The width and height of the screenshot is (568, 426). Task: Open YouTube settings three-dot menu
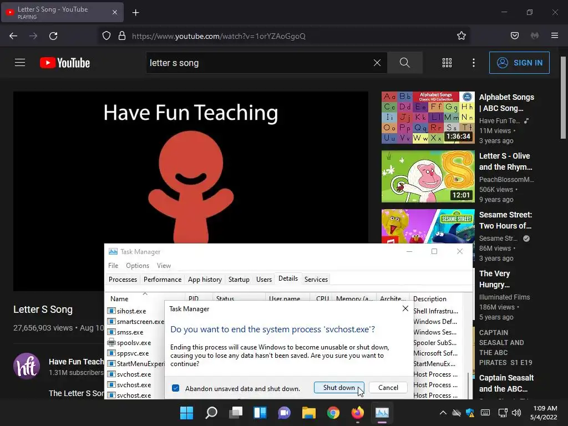[474, 63]
